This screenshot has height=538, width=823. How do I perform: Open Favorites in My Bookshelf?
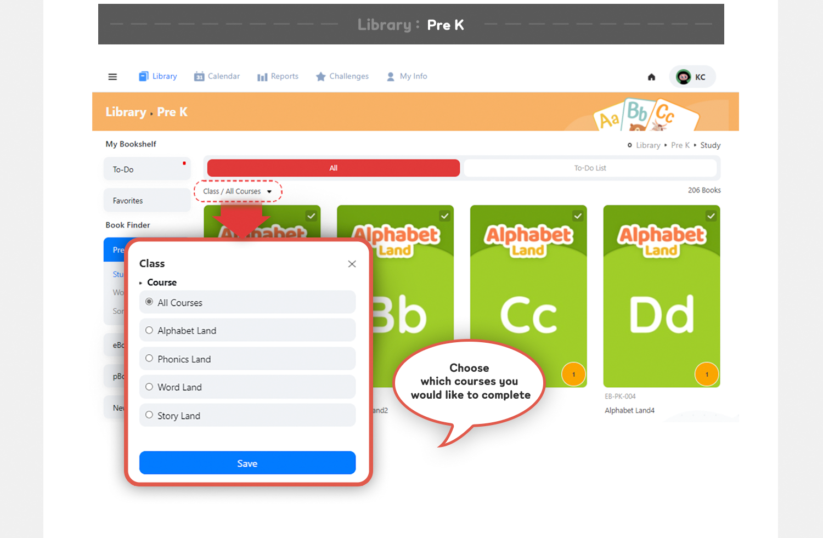146,201
